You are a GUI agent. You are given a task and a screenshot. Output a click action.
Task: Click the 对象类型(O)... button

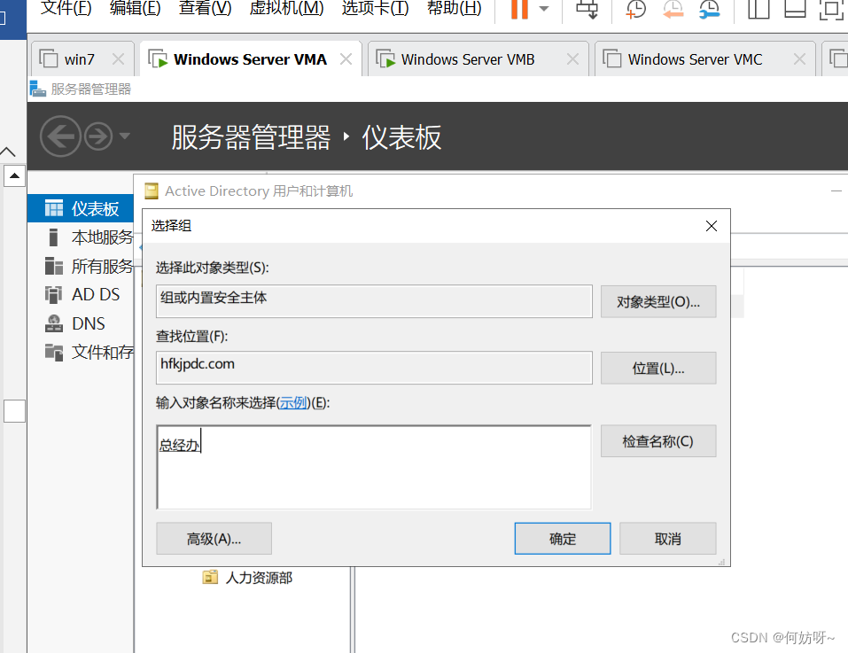[657, 301]
